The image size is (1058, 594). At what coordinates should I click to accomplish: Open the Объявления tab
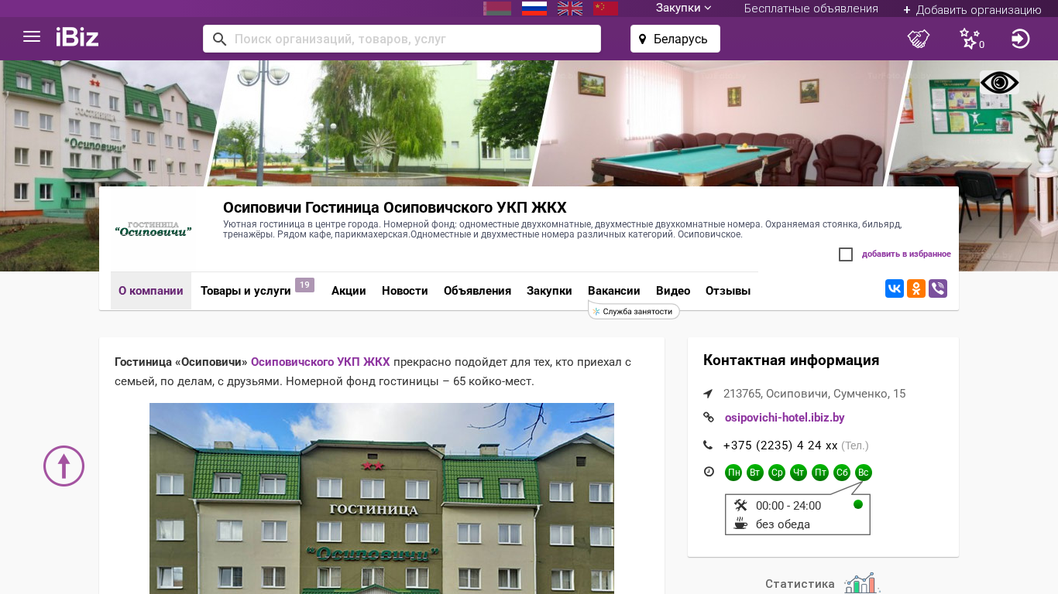(477, 291)
